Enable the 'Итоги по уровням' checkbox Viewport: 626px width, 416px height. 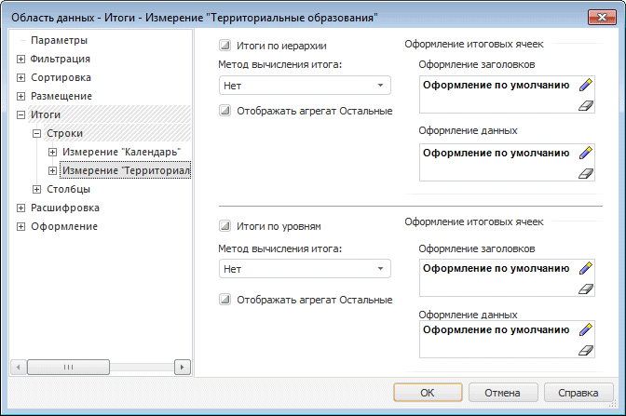pyautogui.click(x=225, y=225)
